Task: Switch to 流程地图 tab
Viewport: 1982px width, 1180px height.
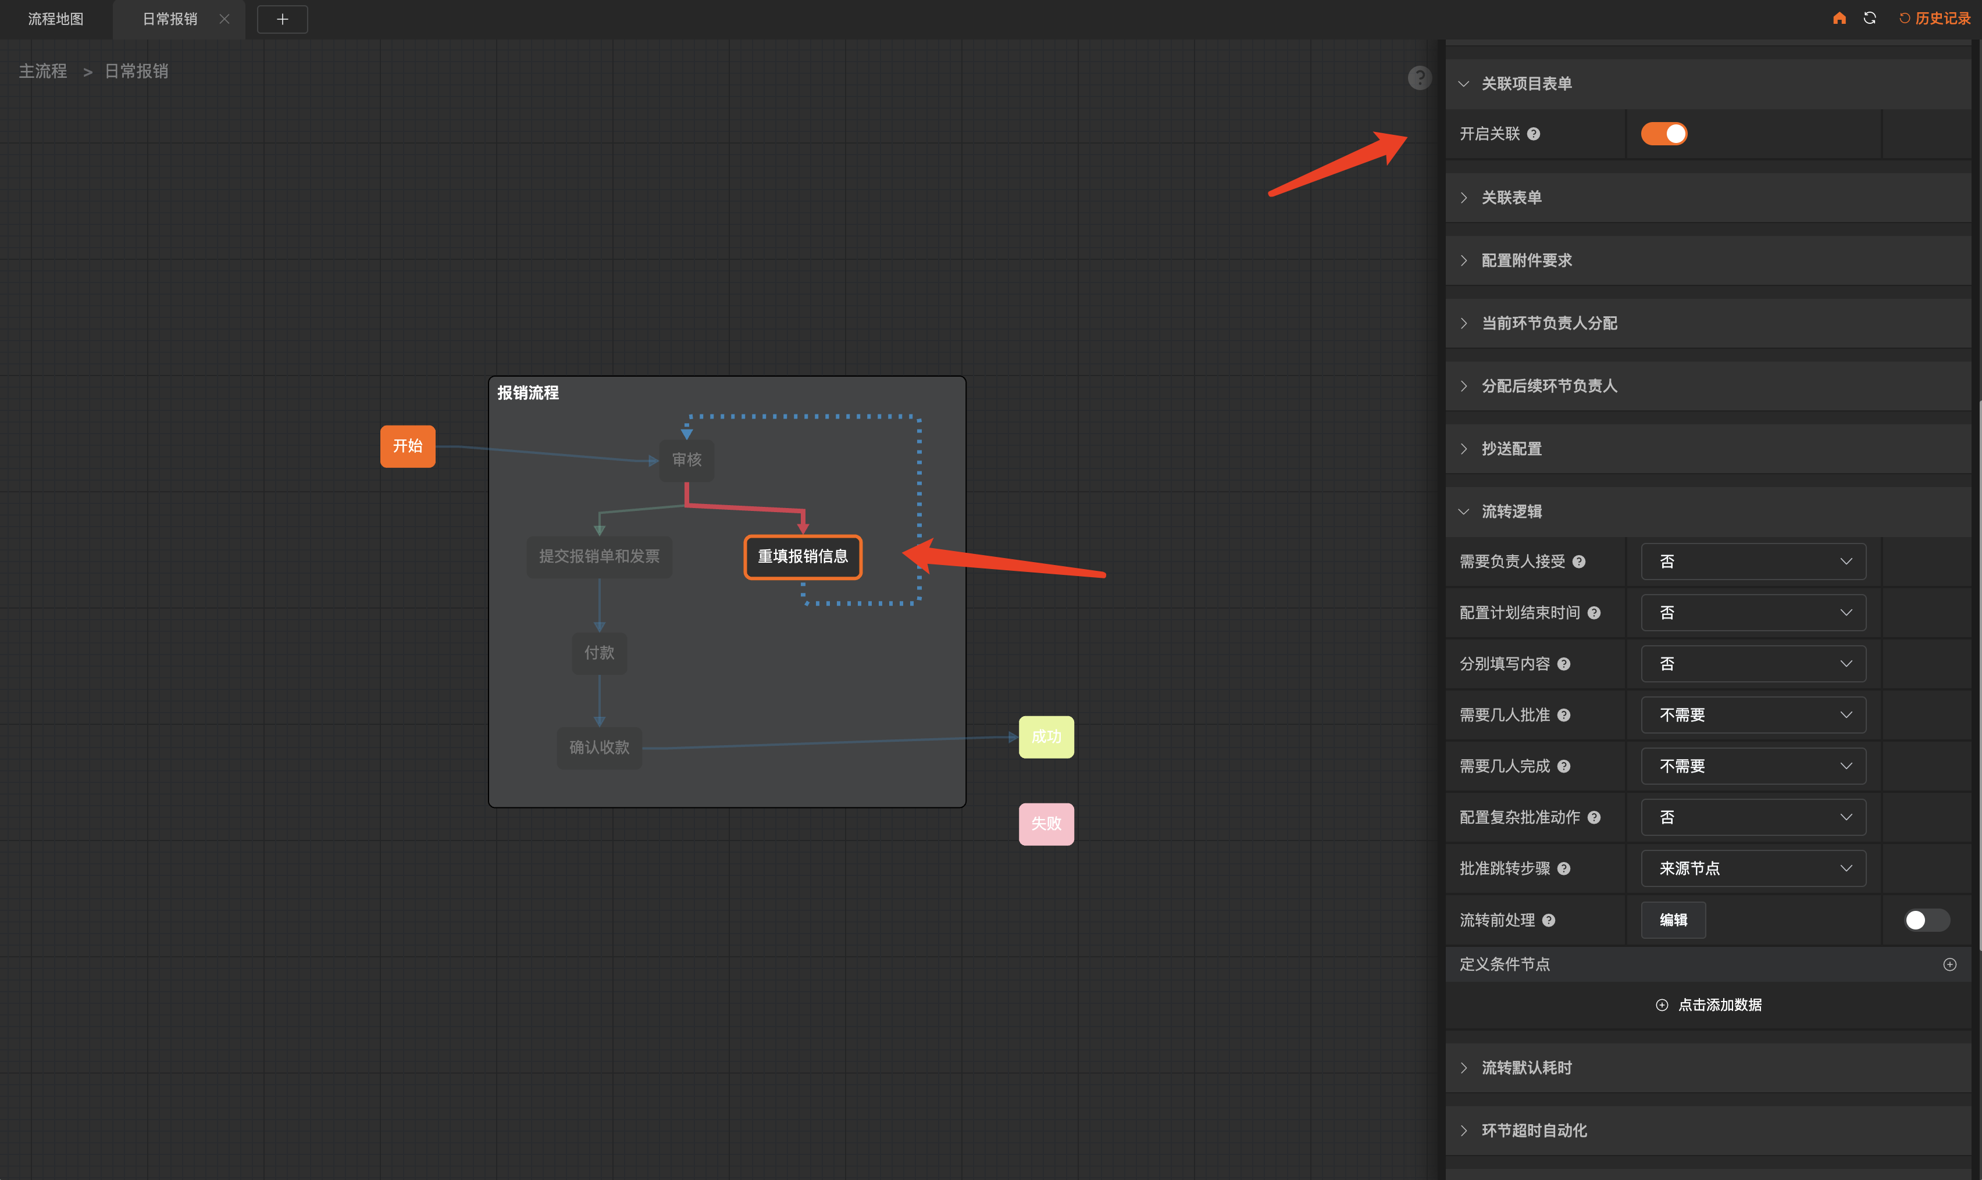Action: click(56, 19)
